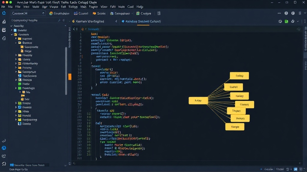Click the pen-shaped icon right of the editor tabs
Screen dimensions: 307x172
pos(293,21)
